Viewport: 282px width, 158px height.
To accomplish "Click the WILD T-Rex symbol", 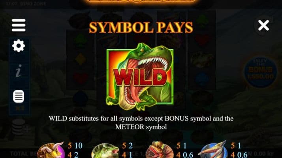I will [x=140, y=77].
